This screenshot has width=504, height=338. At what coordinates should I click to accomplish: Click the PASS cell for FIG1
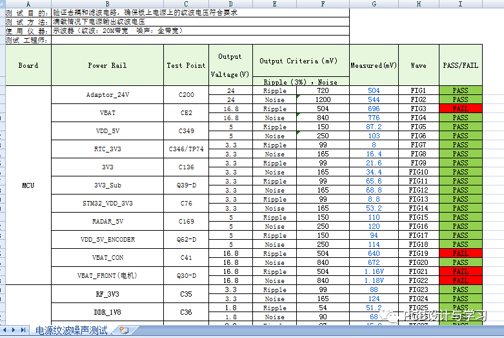tap(460, 90)
